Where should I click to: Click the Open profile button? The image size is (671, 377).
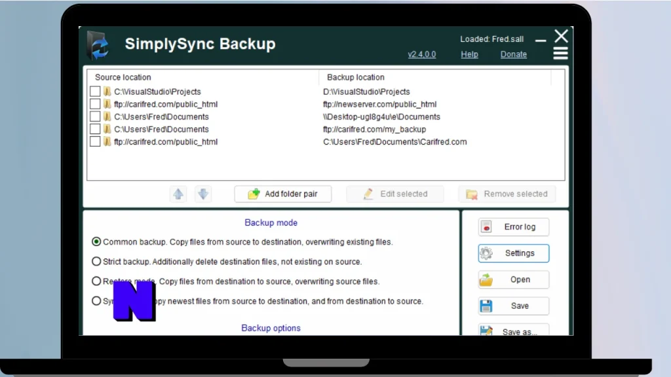click(514, 279)
